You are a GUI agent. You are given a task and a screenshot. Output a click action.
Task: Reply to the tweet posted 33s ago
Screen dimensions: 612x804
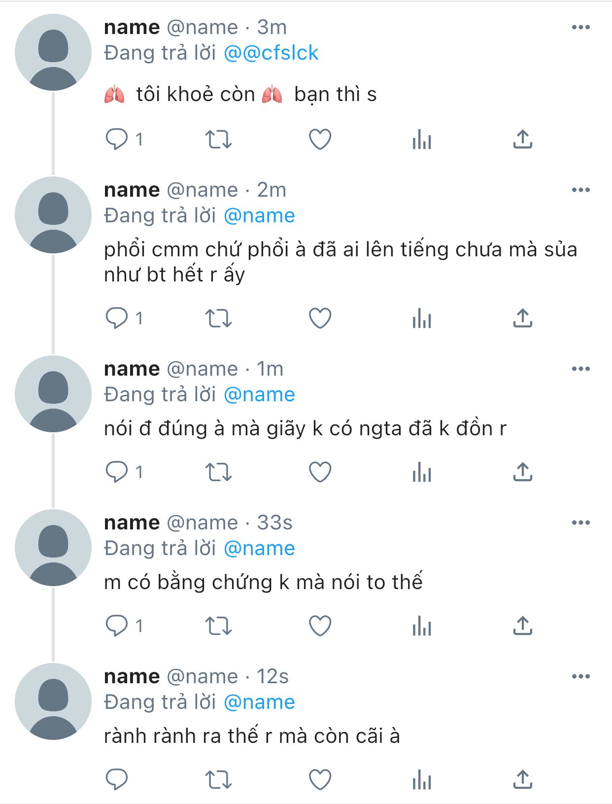pos(117,626)
